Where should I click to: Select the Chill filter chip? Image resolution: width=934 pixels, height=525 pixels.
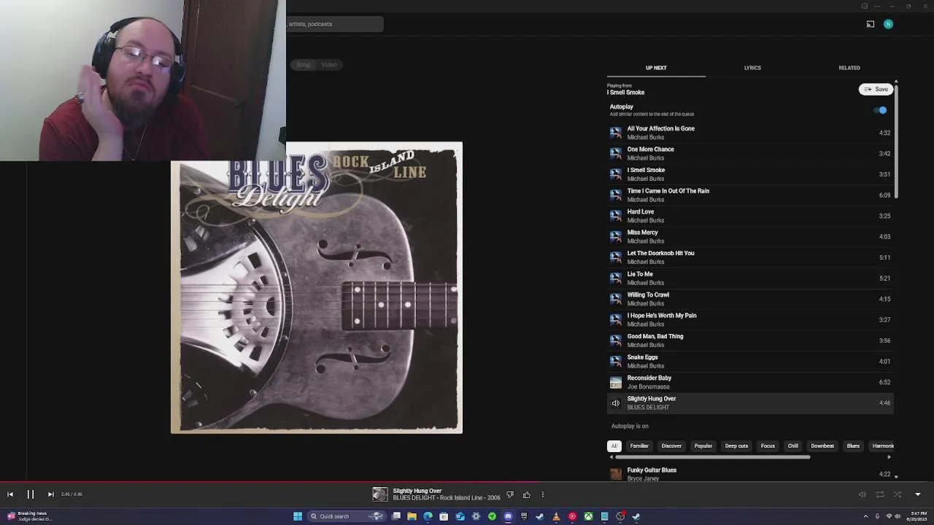(x=792, y=446)
